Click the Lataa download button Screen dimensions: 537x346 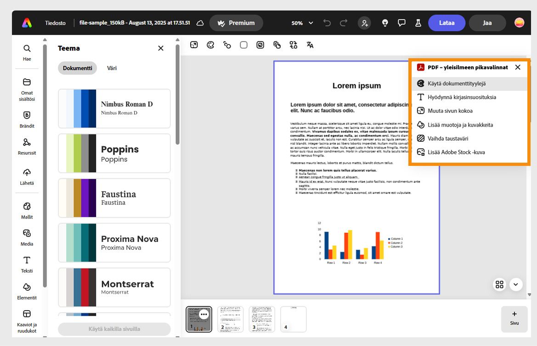pyautogui.click(x=447, y=23)
